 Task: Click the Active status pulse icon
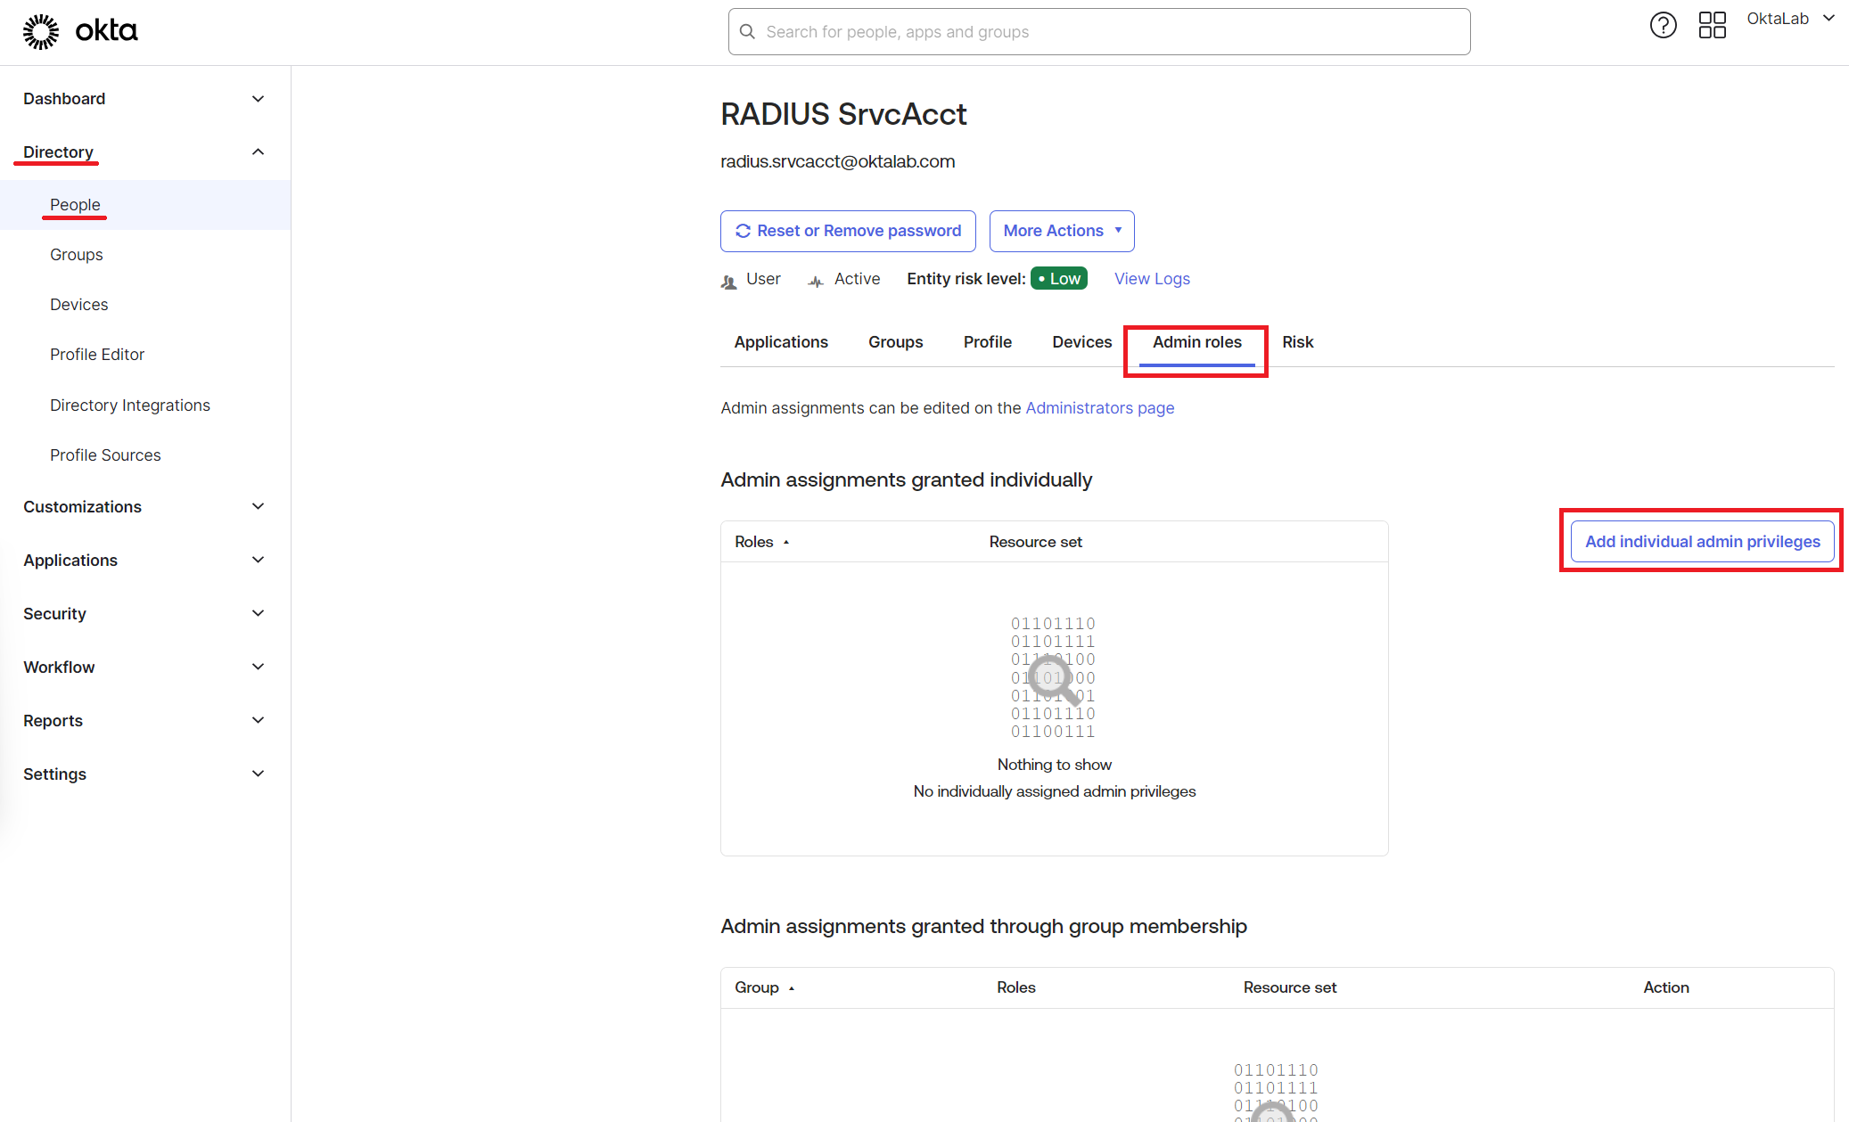click(x=816, y=282)
